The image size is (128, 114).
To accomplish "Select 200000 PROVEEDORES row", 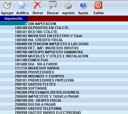I will tap(64, 72).
